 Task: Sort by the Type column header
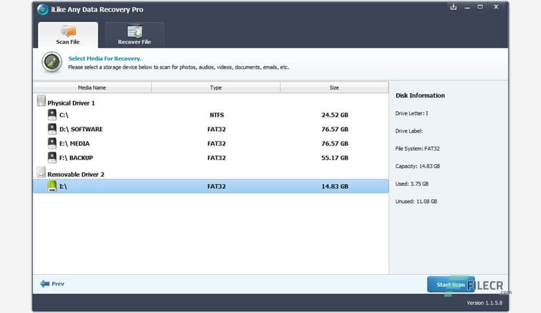[x=216, y=87]
